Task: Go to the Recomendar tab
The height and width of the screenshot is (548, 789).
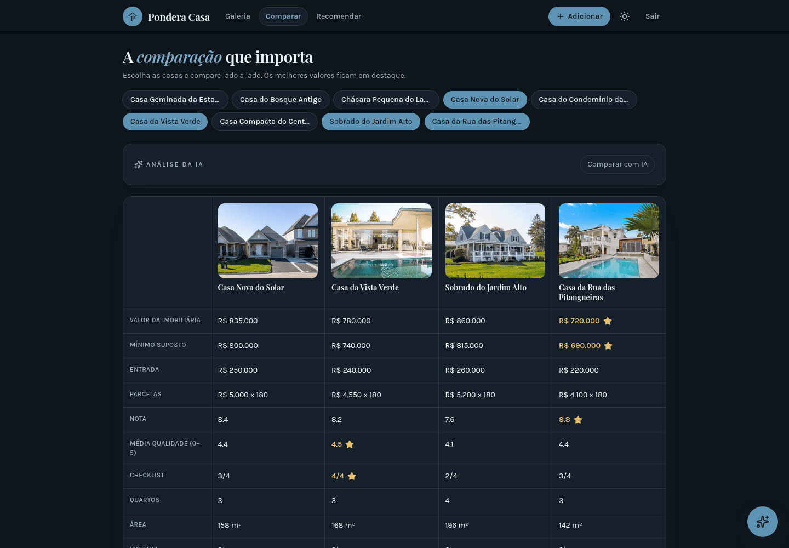Action: [339, 16]
